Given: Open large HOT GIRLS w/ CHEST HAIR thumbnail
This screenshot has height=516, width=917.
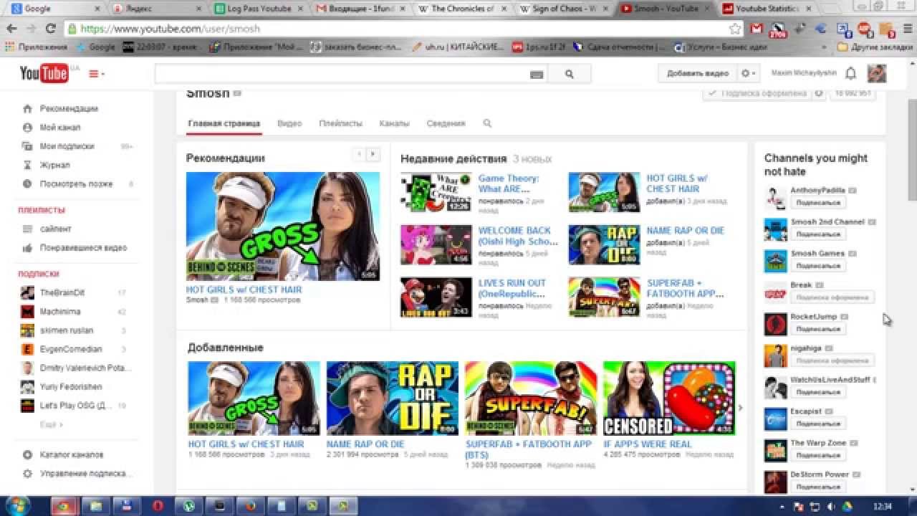Looking at the screenshot, I should click(x=283, y=226).
